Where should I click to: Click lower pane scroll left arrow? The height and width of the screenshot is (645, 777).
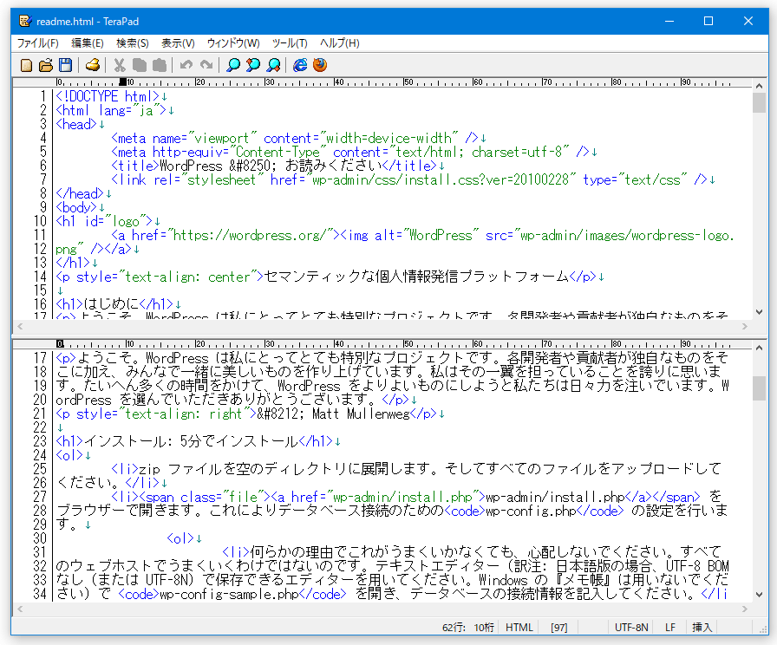(x=20, y=609)
